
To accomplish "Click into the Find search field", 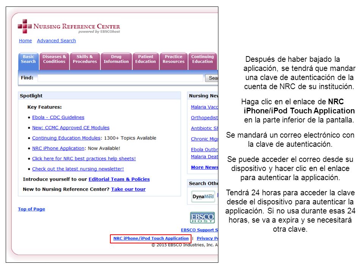I will (x=120, y=78).
